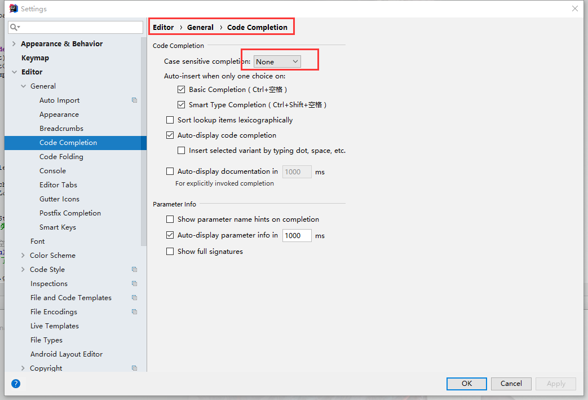Open Editor Tabs settings
The height and width of the screenshot is (400, 588).
point(58,184)
